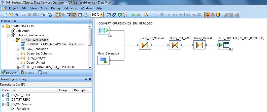The image size is (267, 112).
Task: Click the Cut scissors toolbar icon
Action: coord(24,15)
